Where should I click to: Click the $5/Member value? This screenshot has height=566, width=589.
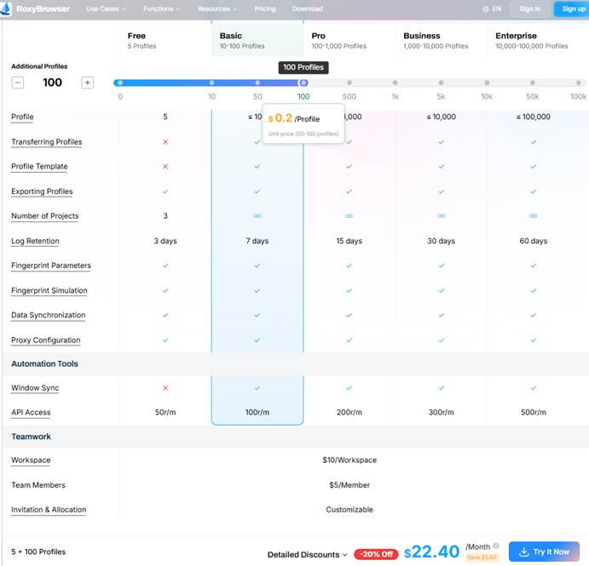349,485
